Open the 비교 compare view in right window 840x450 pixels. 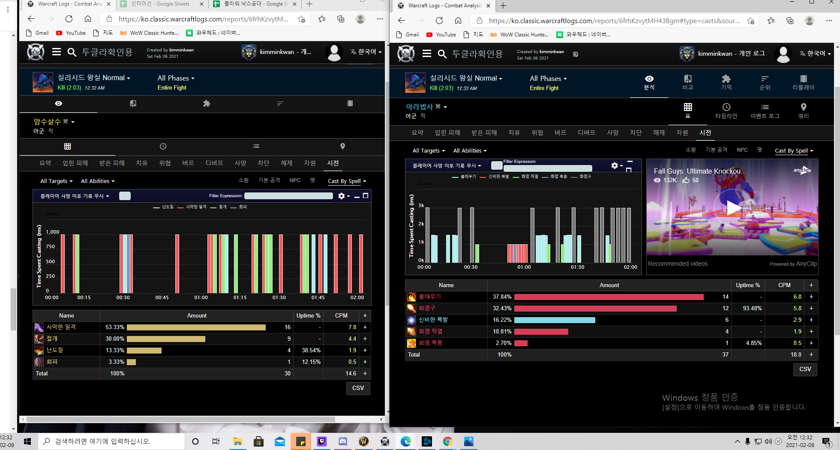[x=688, y=83]
